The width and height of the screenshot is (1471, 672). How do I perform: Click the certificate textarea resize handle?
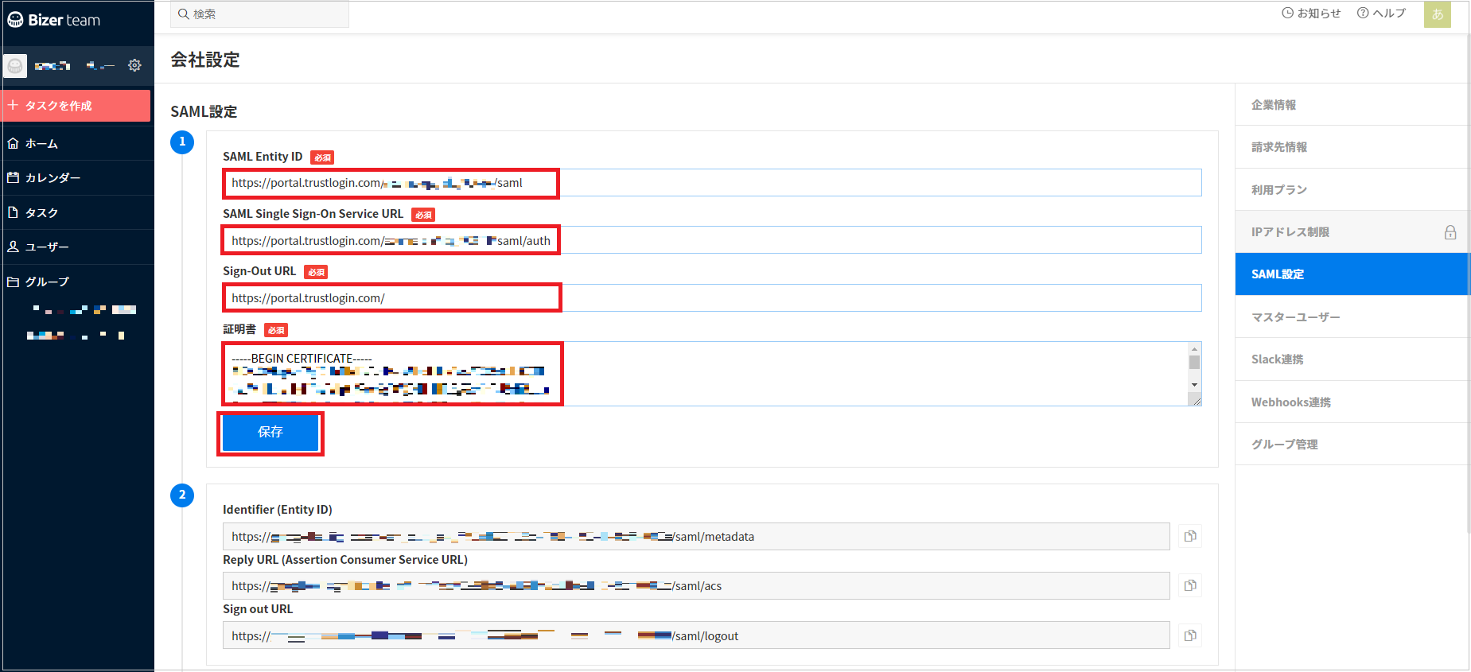[1195, 400]
